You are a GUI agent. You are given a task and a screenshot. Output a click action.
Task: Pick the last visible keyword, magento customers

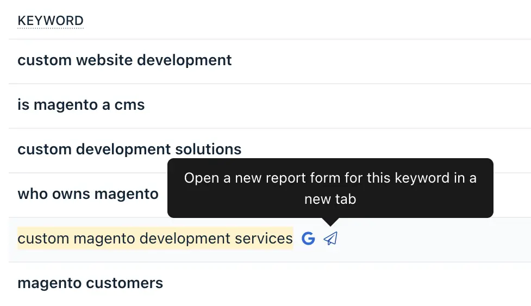(x=90, y=283)
